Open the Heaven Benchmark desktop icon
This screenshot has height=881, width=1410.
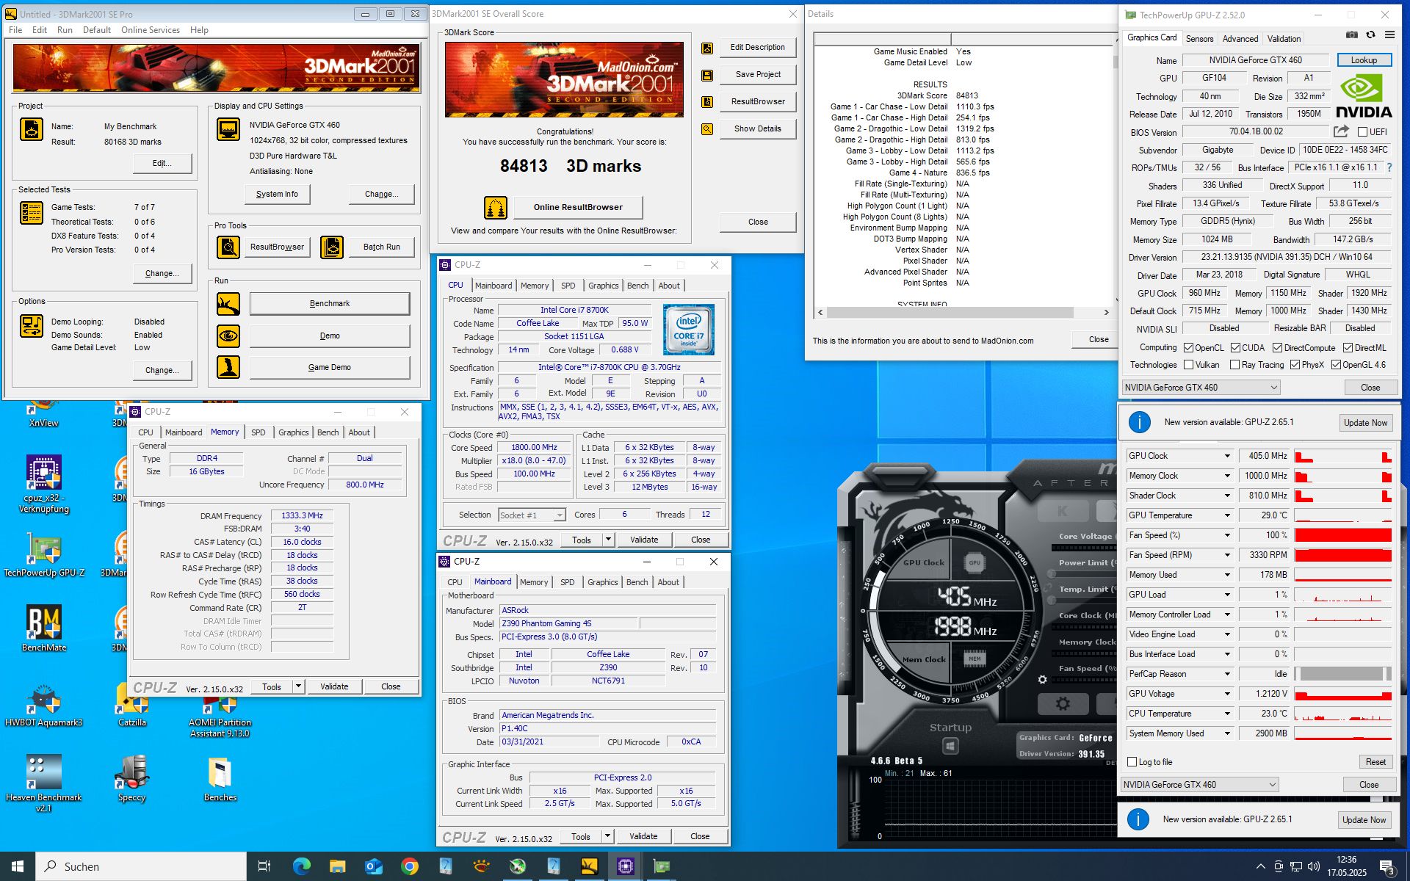click(44, 772)
